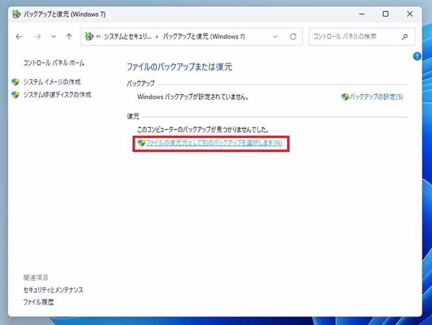Image resolution: width=432 pixels, height=325 pixels.
Task: Go to コントロール パネル ホーム
Action: [53, 63]
